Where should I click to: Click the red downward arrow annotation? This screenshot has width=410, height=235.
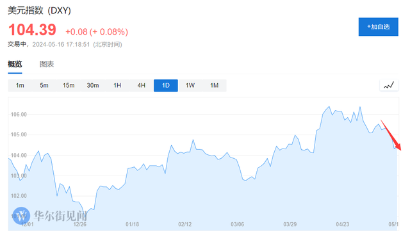(391, 135)
